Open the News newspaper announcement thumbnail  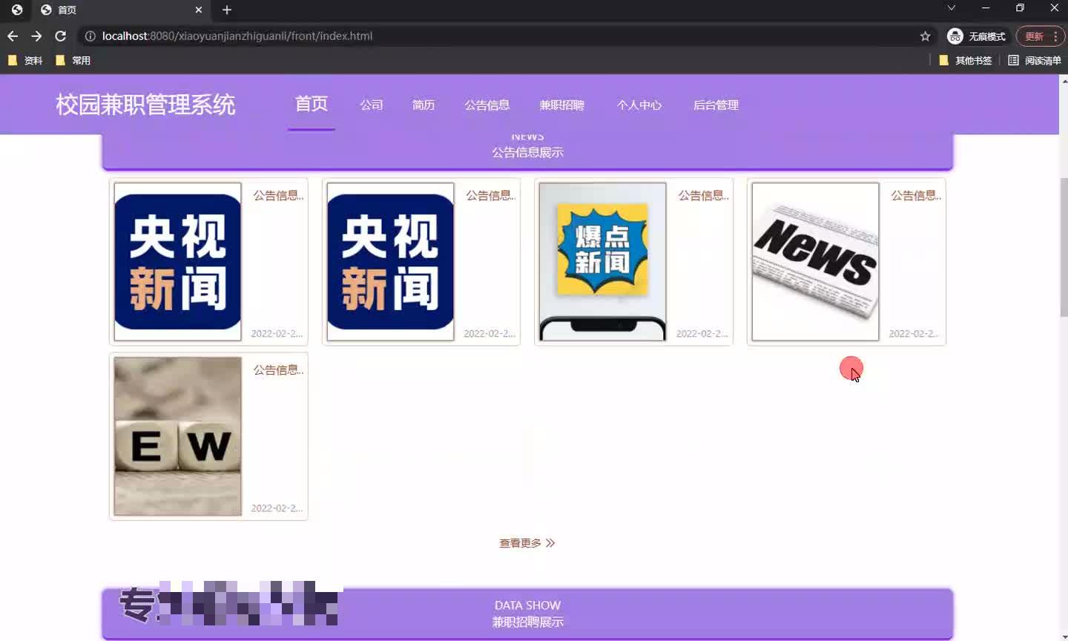(x=815, y=262)
